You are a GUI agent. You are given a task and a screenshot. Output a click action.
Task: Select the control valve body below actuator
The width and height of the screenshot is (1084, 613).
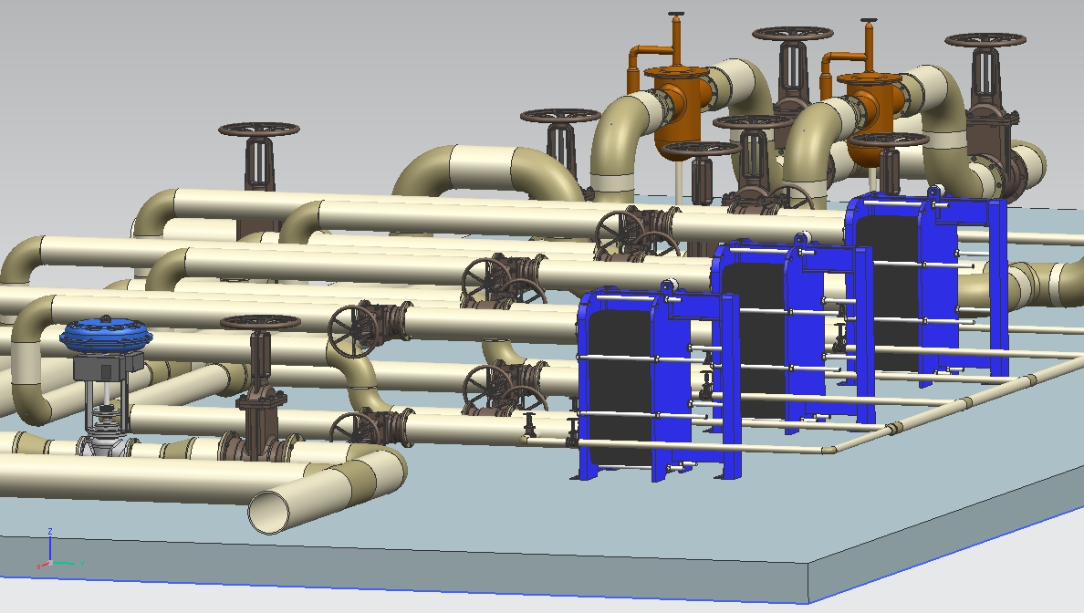tap(105, 444)
